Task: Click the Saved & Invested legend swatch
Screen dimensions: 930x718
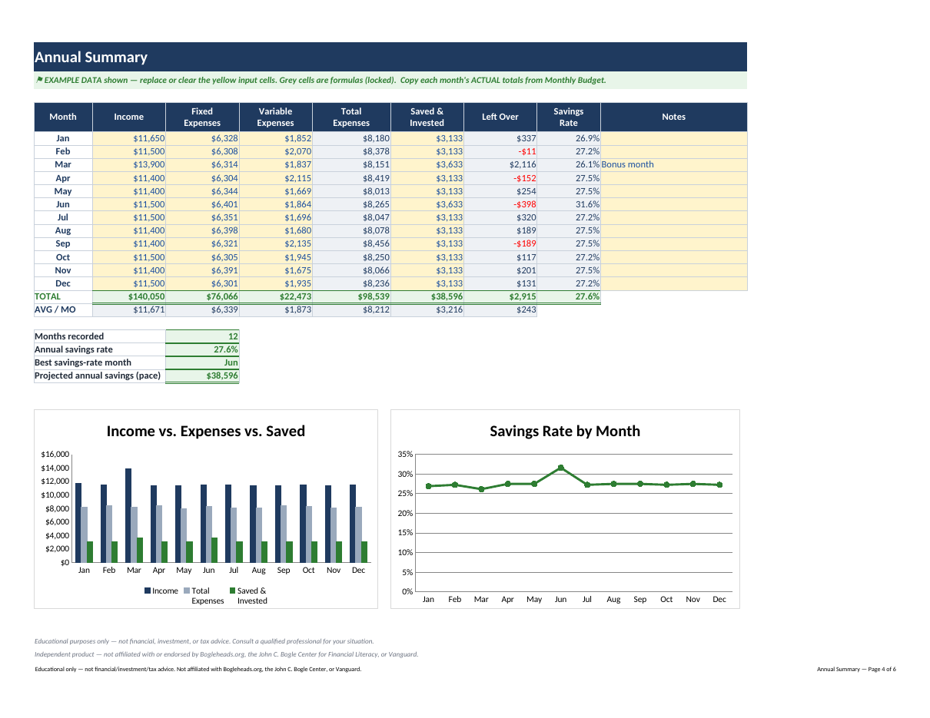Action: [232, 591]
